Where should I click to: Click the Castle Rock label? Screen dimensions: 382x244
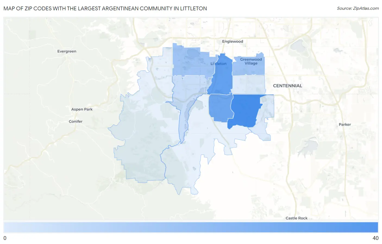pos(296,218)
